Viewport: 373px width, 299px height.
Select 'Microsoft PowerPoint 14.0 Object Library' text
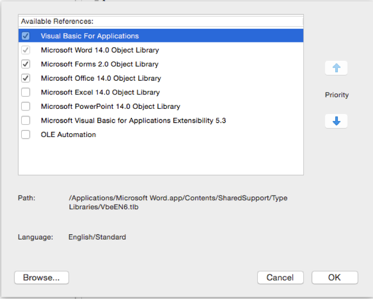pyautogui.click(x=111, y=106)
